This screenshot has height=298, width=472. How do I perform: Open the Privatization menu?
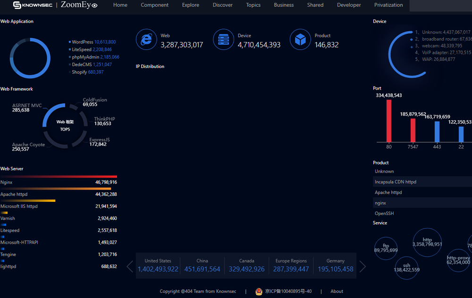click(x=388, y=5)
